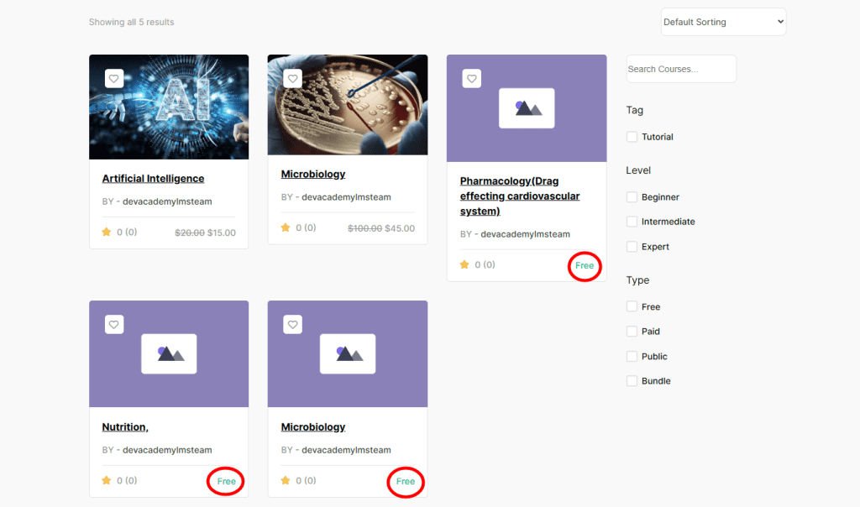The height and width of the screenshot is (507, 860).
Task: Open the Nutrition course title link
Action: click(x=125, y=427)
